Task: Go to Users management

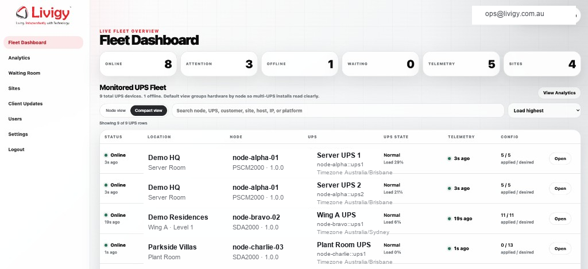Action: [x=15, y=119]
